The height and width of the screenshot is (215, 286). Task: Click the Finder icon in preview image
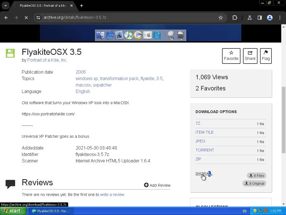point(100,35)
